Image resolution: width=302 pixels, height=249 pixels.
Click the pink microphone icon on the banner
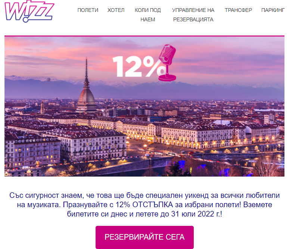[x=167, y=63]
